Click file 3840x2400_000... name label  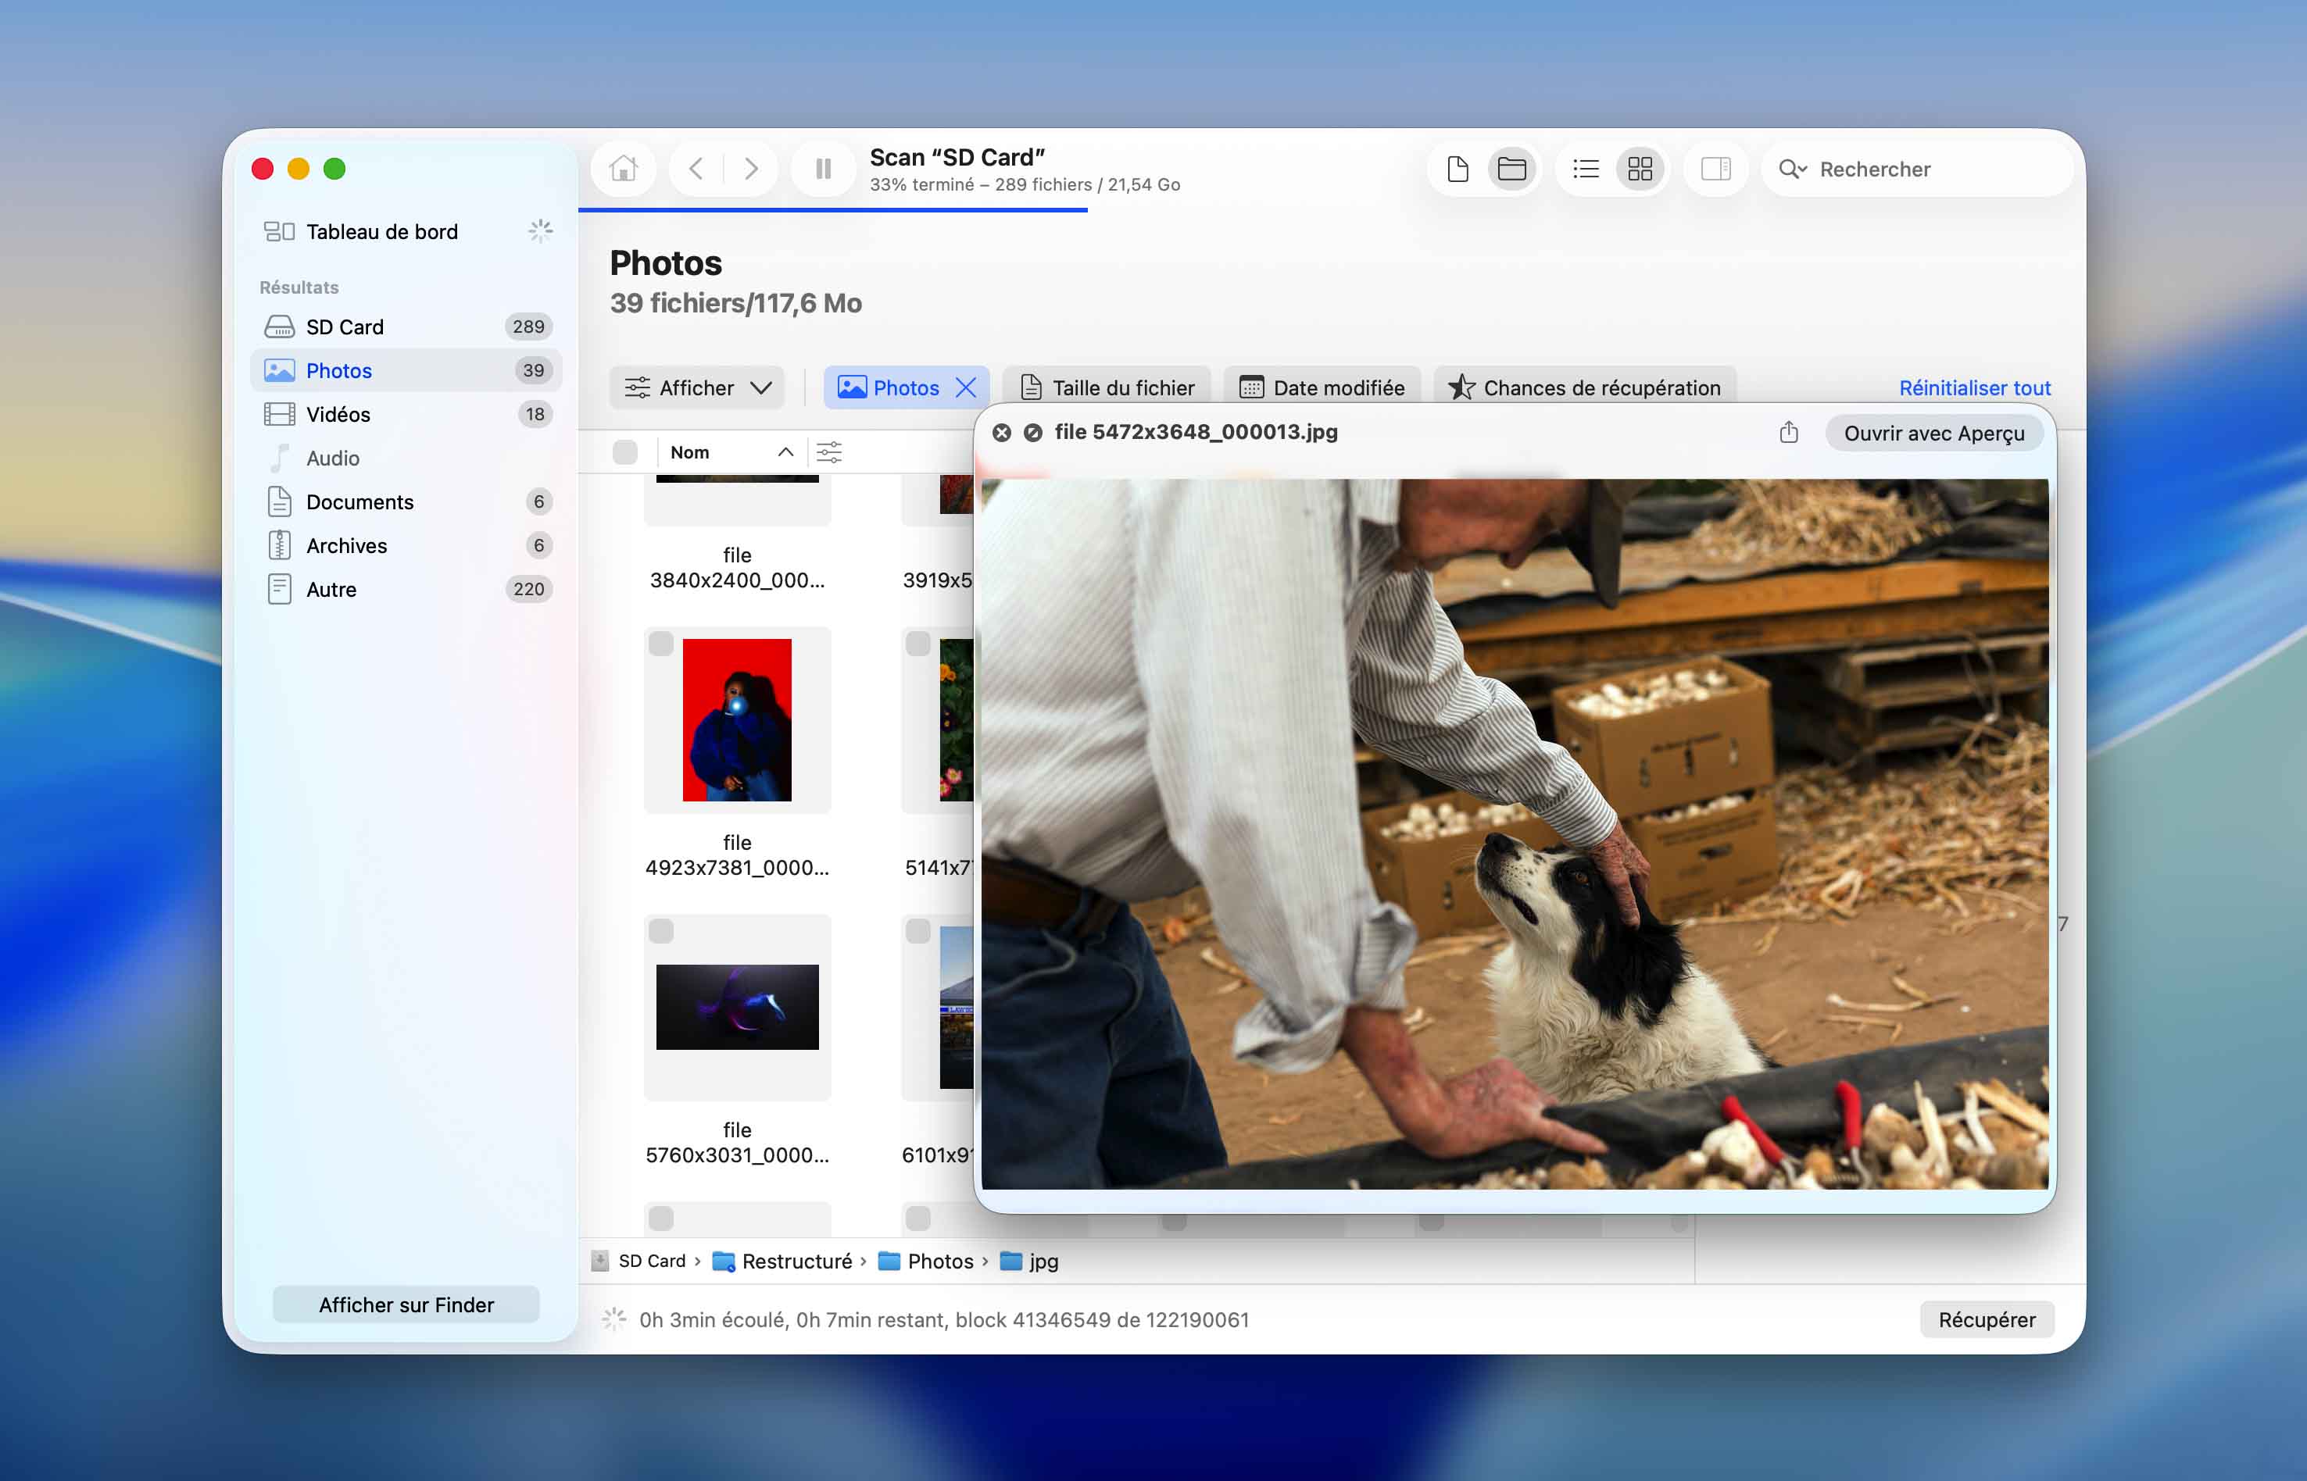click(x=737, y=567)
